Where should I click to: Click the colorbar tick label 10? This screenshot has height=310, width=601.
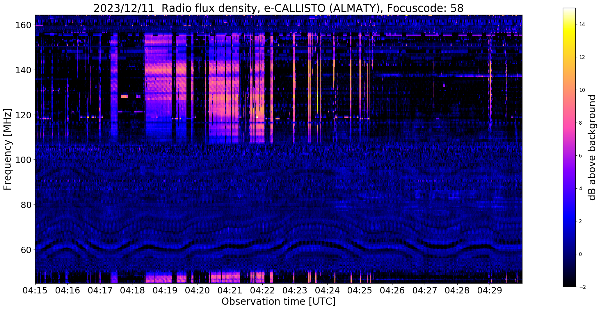tap(582, 90)
